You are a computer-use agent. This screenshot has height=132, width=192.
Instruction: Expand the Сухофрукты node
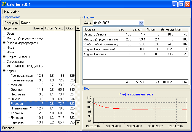click(4, 61)
